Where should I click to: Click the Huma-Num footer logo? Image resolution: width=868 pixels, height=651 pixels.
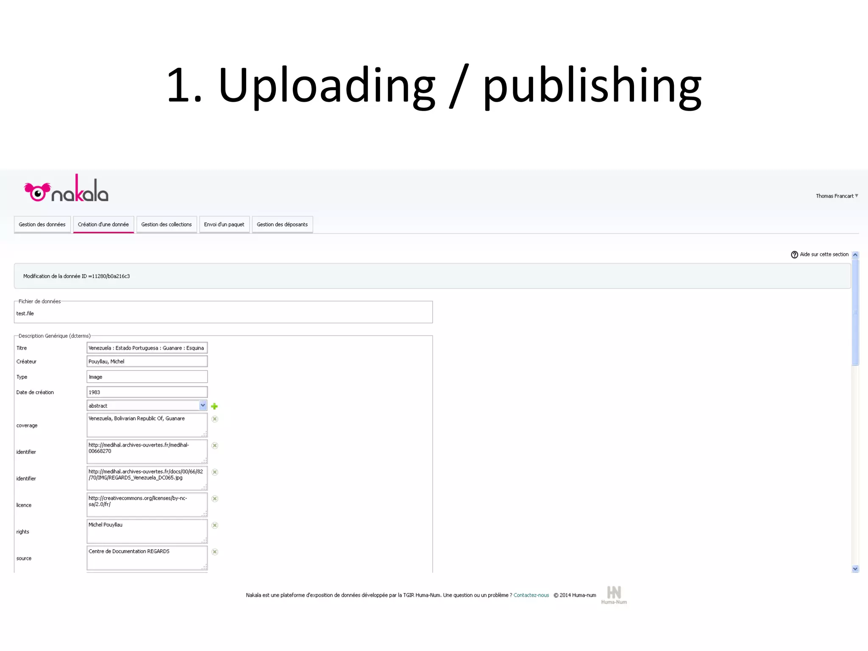tap(614, 595)
